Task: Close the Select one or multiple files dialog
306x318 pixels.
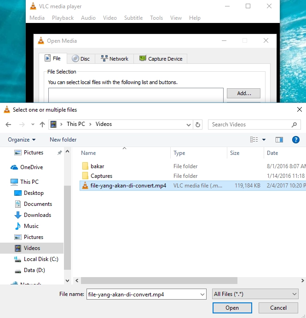Action: [299, 109]
